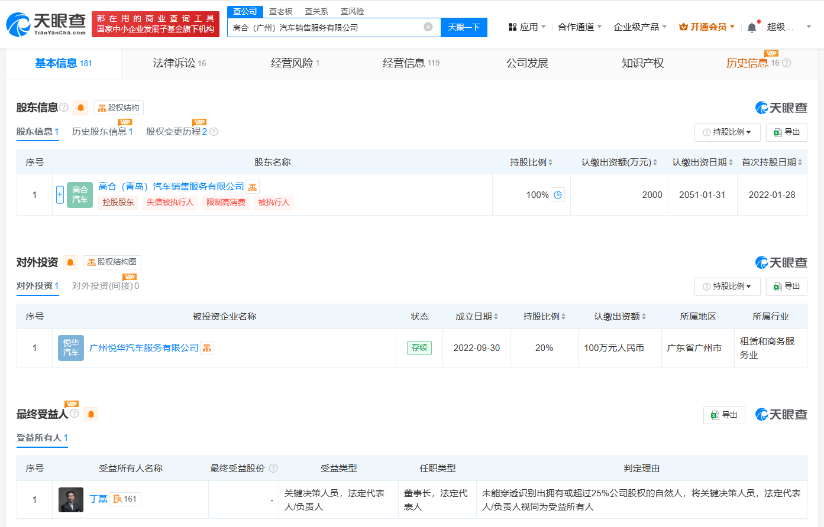824x527 pixels.
Task: Click the help icon beside 最终受益股份
Action: click(273, 469)
